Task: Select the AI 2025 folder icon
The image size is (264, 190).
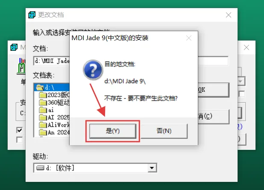Action: click(43, 117)
